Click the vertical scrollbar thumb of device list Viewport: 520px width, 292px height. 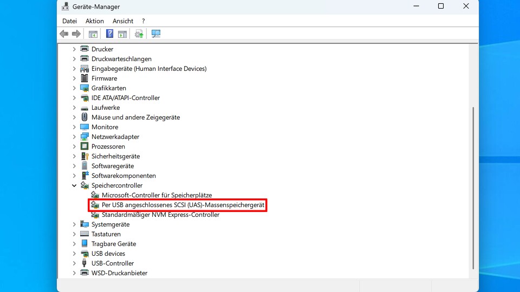tap(473, 188)
